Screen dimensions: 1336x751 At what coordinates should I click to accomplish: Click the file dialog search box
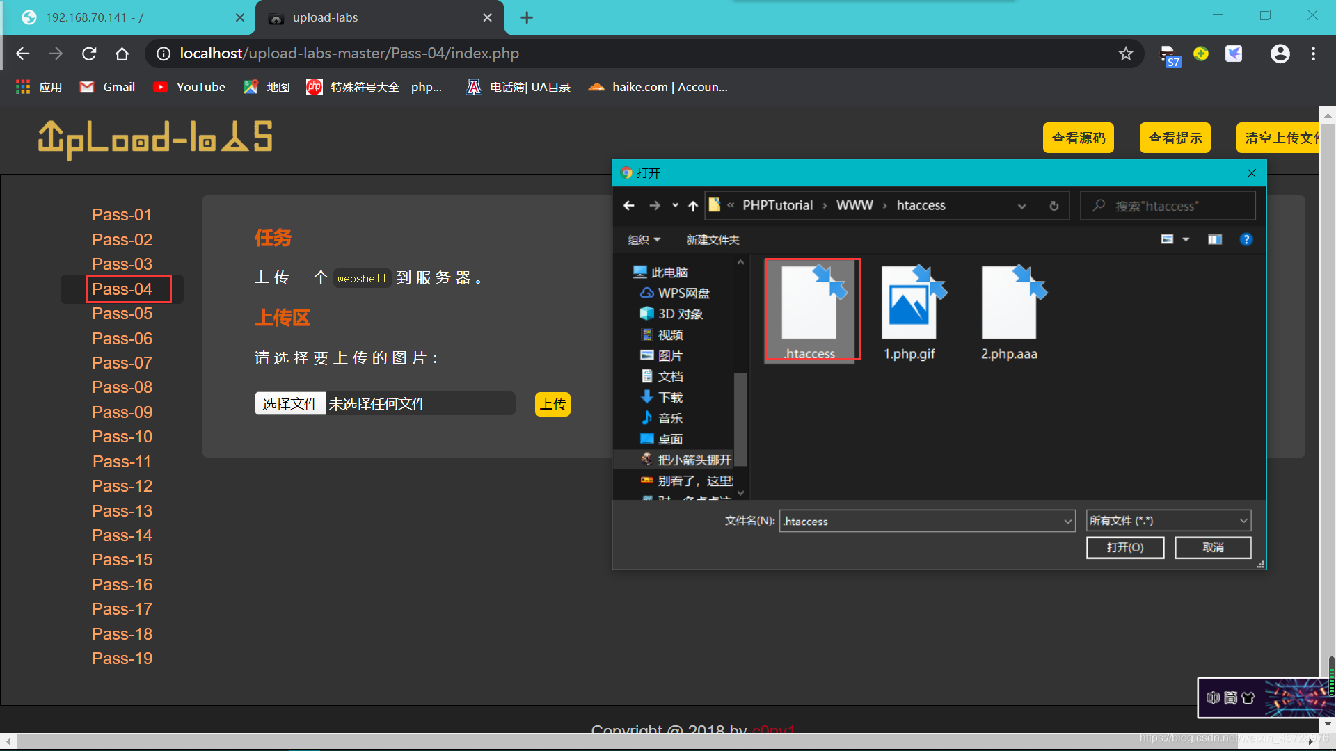pos(1171,205)
